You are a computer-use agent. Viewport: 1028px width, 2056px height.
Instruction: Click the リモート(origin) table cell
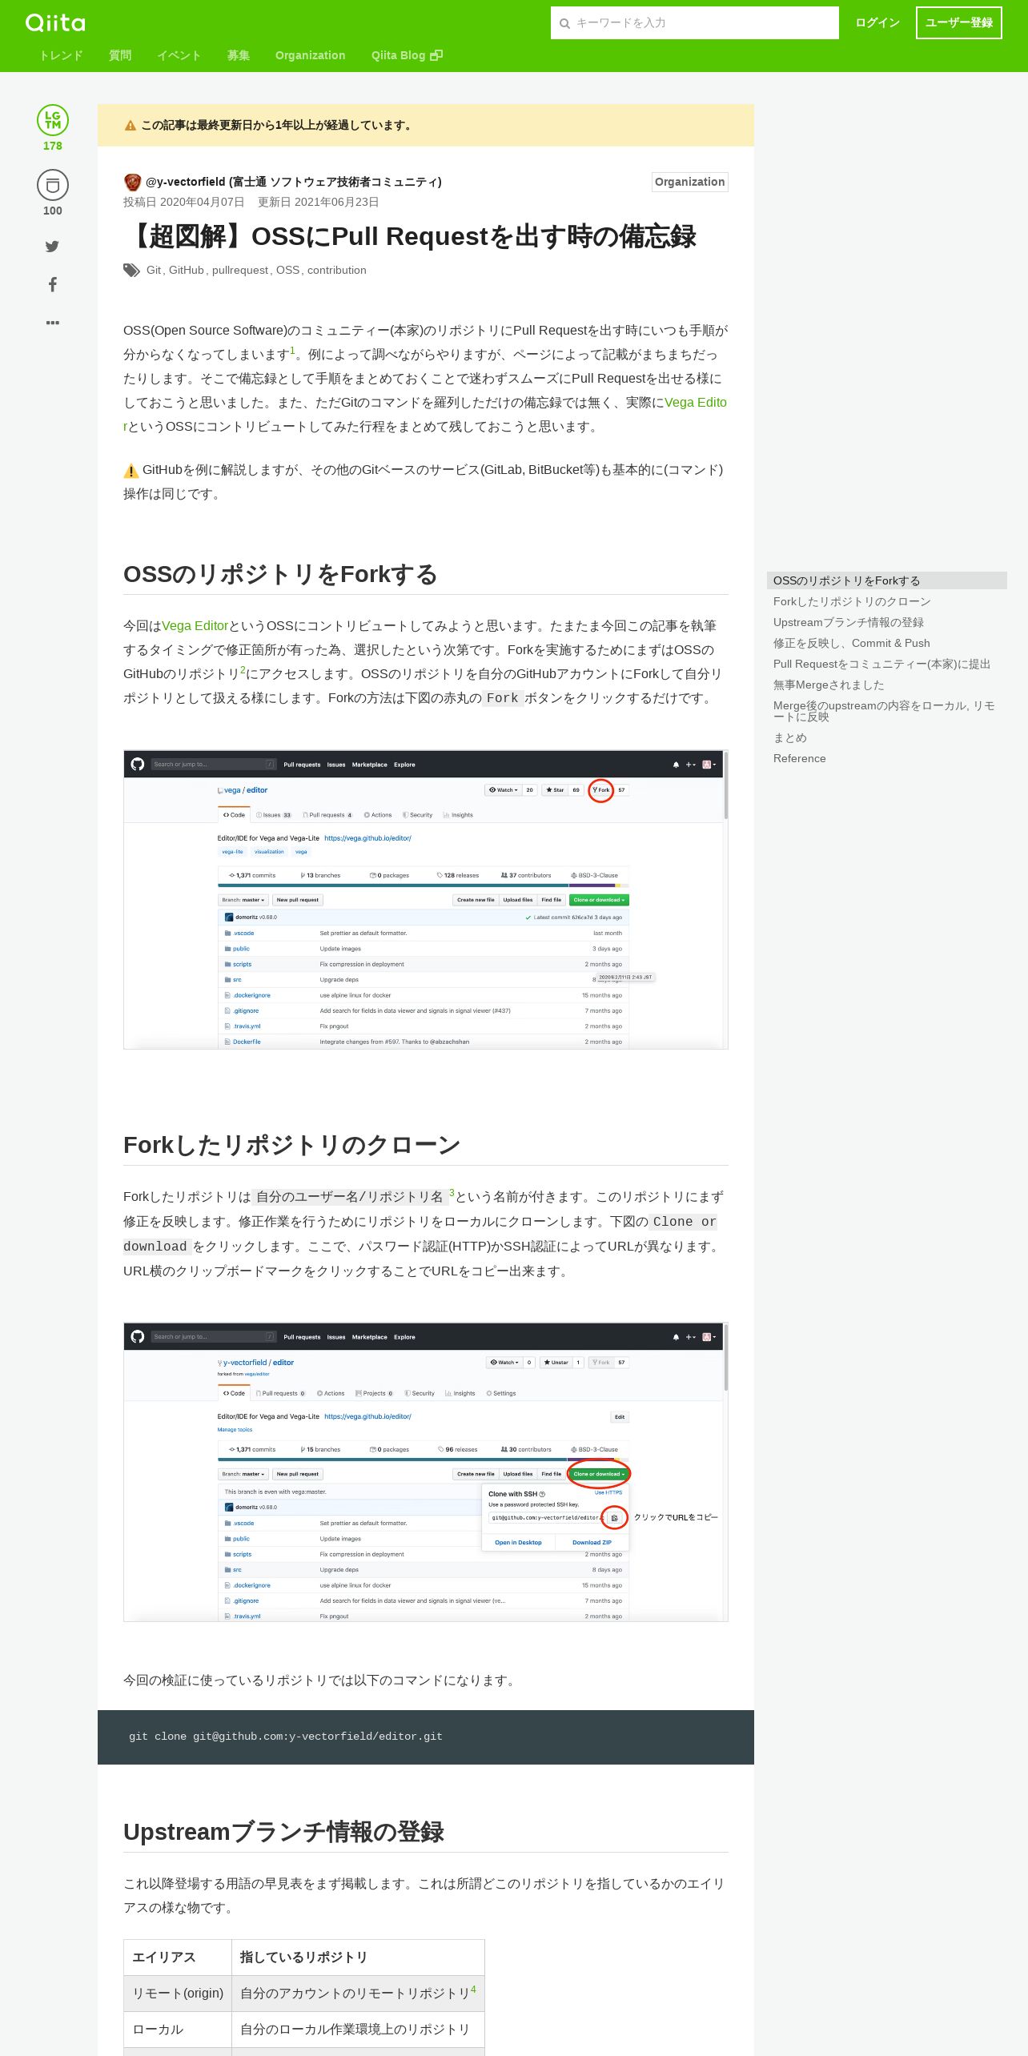click(178, 1994)
